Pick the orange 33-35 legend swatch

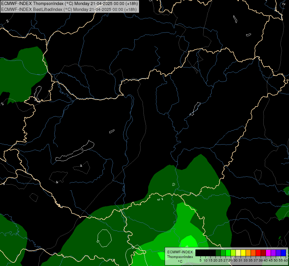point(248,253)
